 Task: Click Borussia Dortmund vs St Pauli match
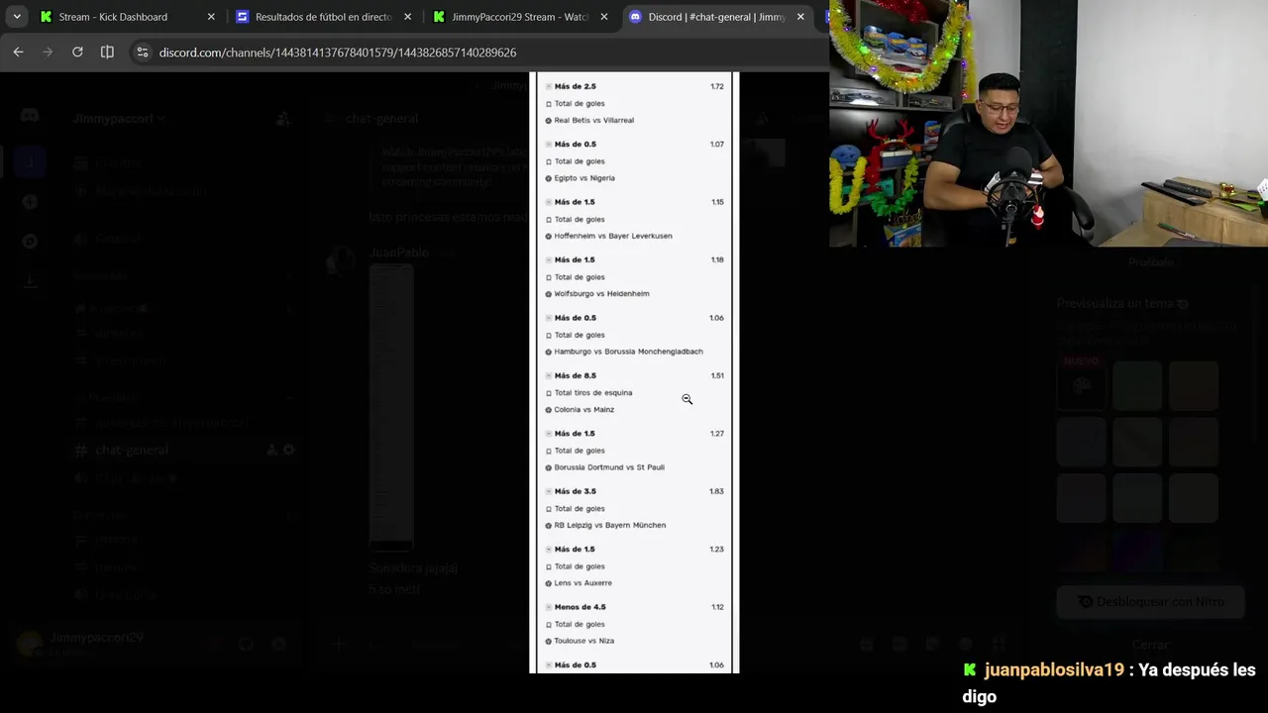pos(609,467)
